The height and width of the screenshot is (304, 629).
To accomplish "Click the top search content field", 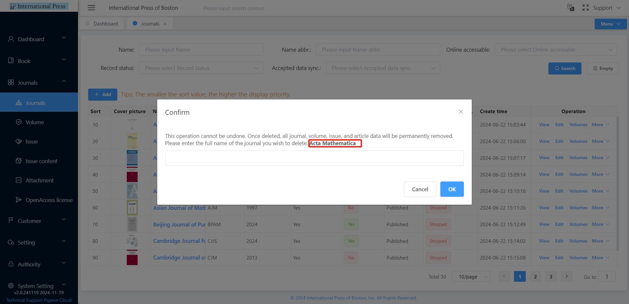I will [234, 8].
